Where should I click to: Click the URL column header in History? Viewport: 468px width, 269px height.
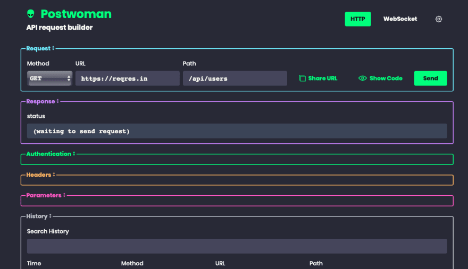tap(220, 263)
